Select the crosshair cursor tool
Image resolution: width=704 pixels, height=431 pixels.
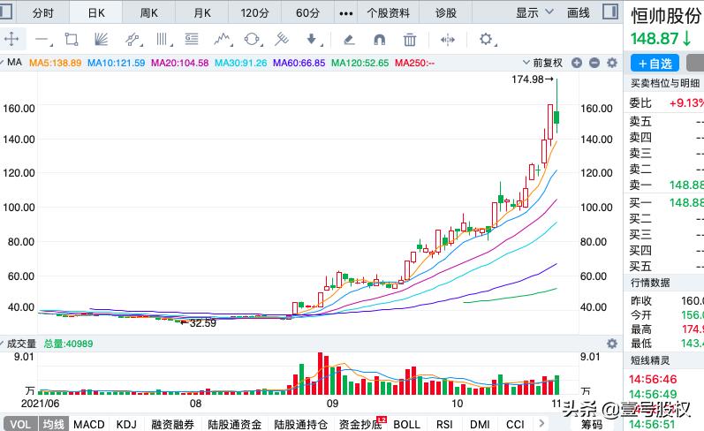coord(11,39)
